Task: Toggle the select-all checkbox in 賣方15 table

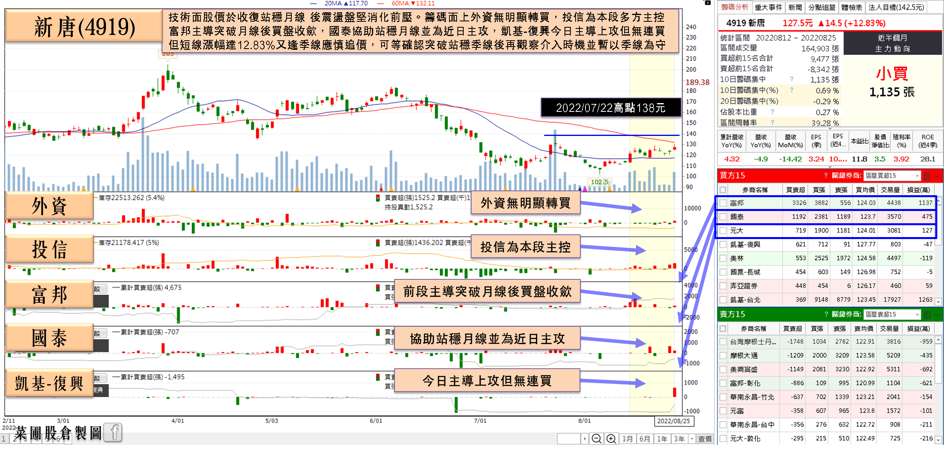Action: pyautogui.click(x=723, y=328)
